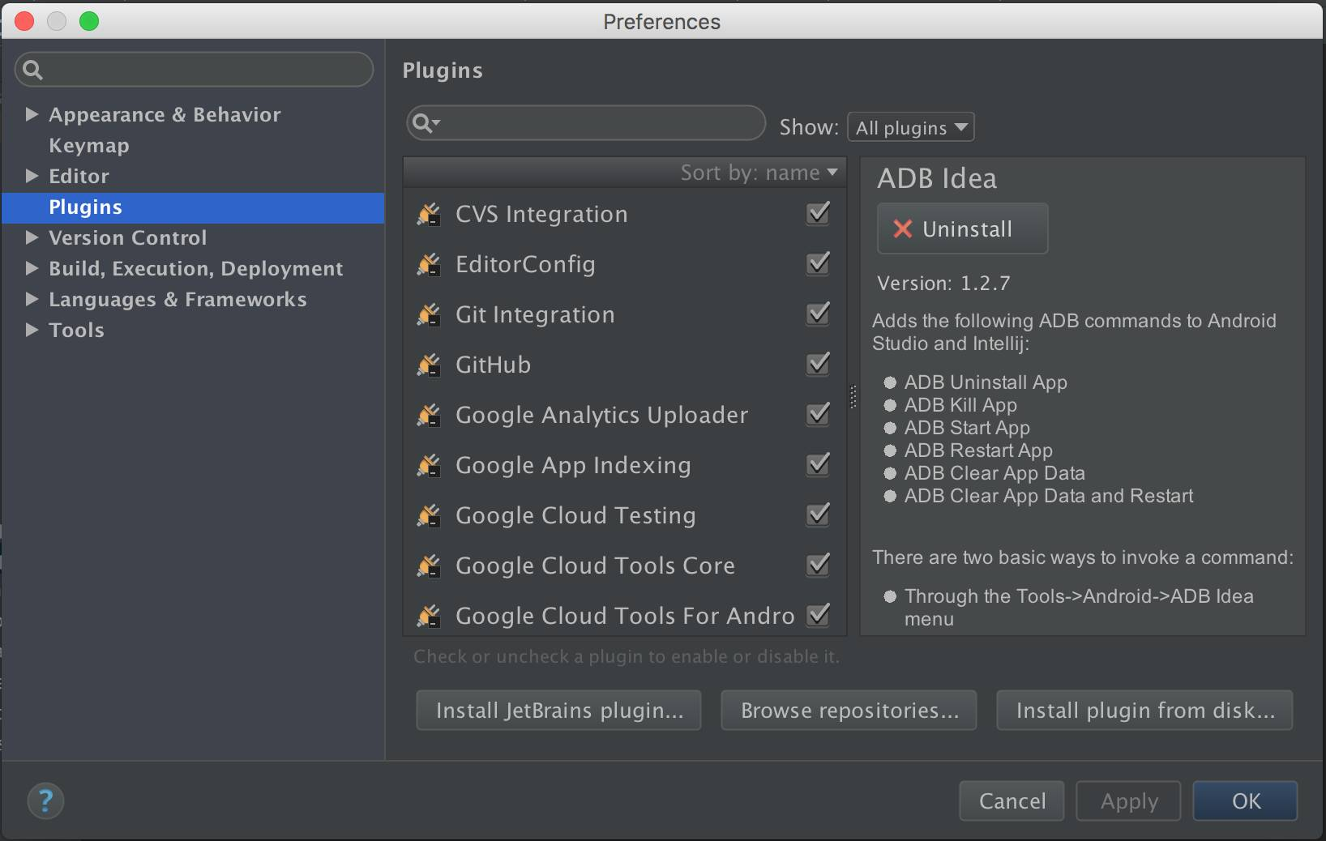This screenshot has width=1326, height=841.
Task: Click the splitter handle between plugin panels
Action: point(853,396)
